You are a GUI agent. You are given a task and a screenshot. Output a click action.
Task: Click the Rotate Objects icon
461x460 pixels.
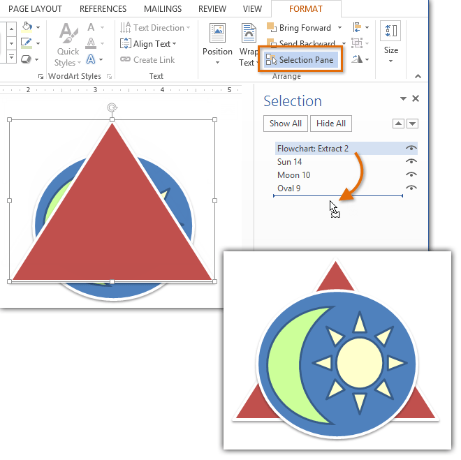[357, 59]
